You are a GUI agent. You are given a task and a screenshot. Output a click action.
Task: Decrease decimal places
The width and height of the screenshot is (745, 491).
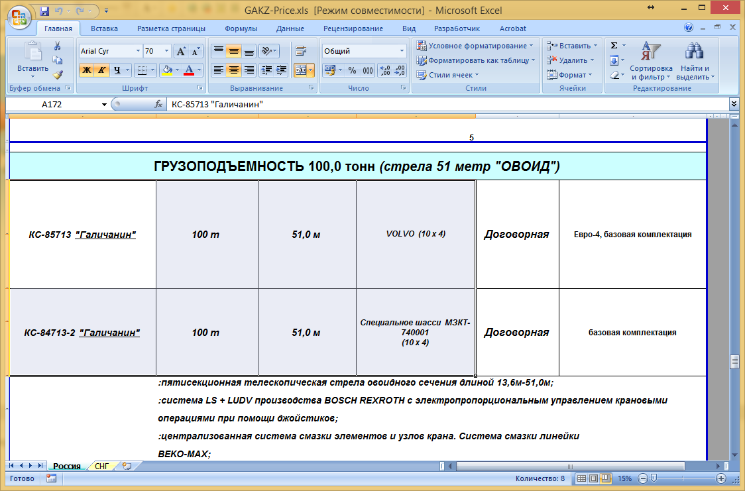point(400,70)
